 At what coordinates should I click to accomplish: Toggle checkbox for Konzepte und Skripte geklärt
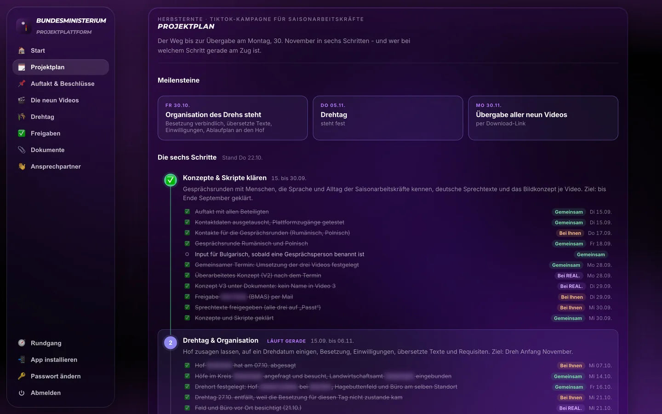tap(187, 318)
